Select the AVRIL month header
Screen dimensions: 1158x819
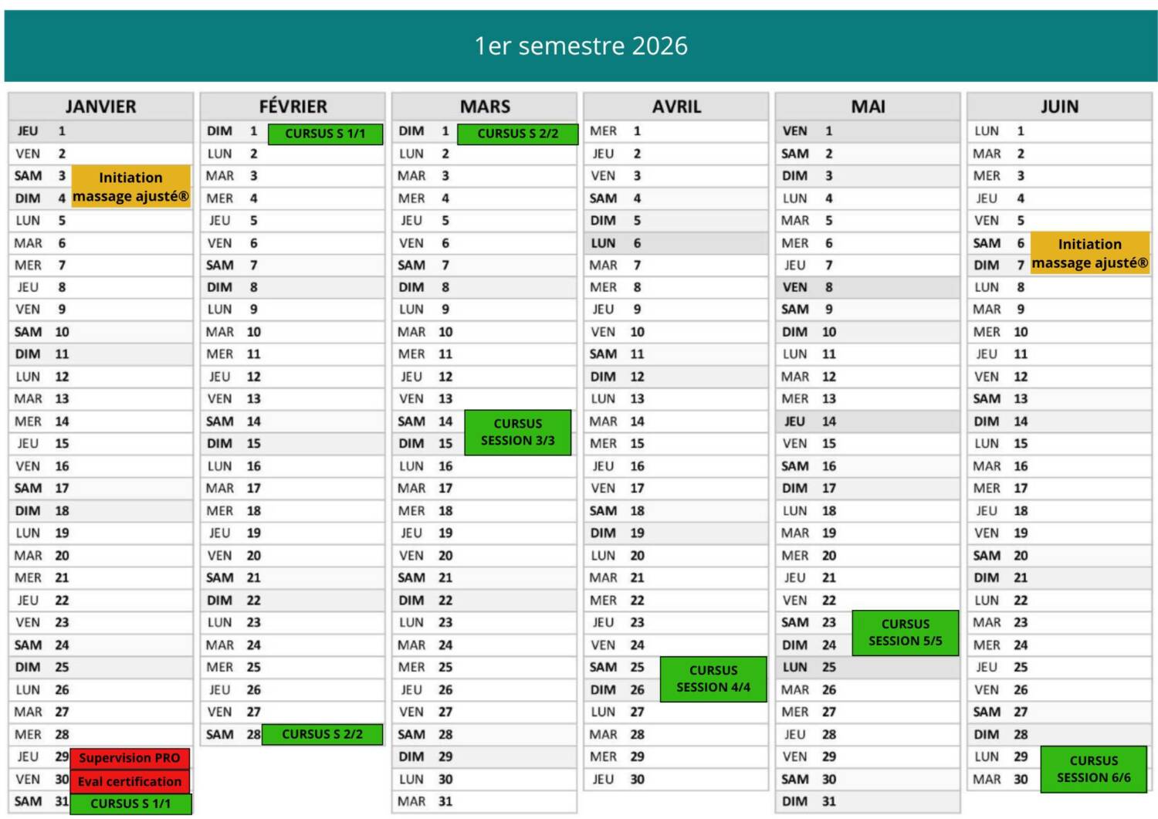676,107
